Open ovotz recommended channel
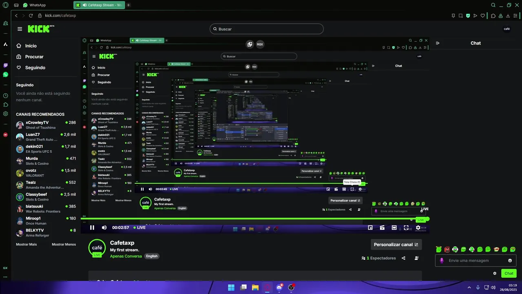 (46, 173)
